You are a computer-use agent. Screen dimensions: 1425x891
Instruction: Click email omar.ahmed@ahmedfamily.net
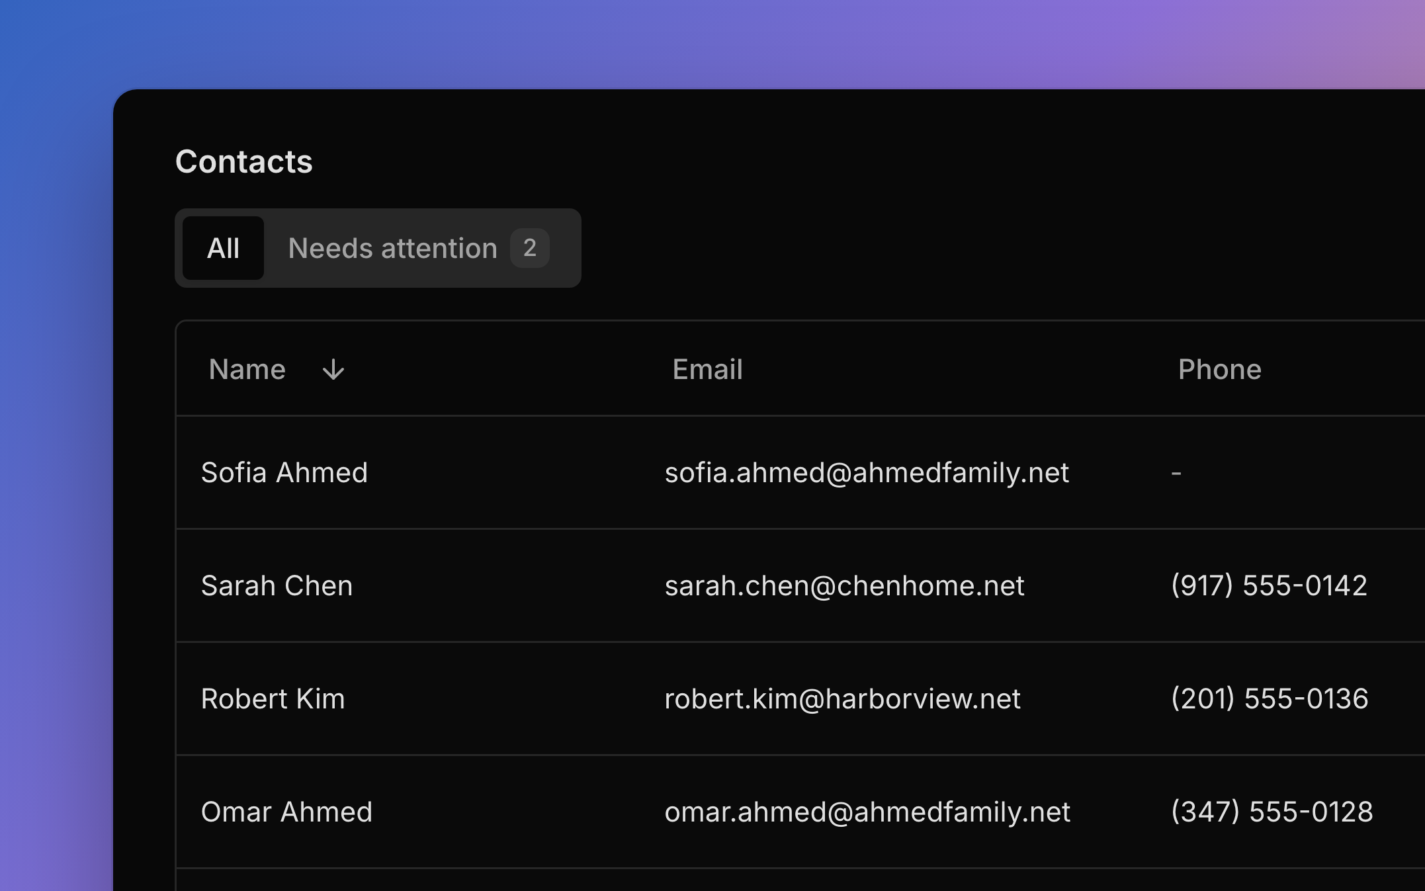(867, 812)
